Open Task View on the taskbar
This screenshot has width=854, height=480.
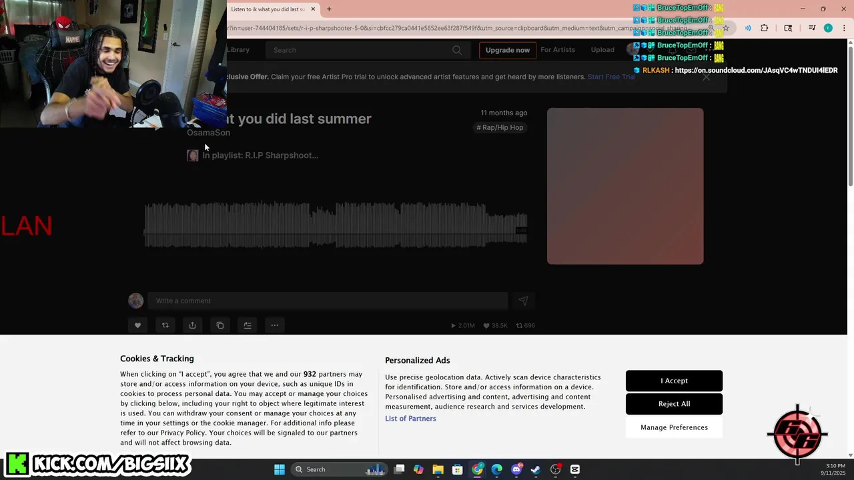pyautogui.click(x=399, y=469)
